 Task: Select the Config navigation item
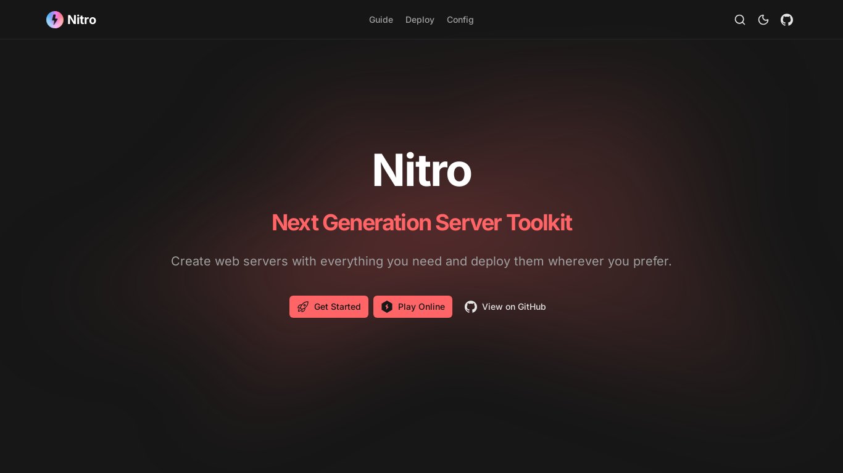tap(460, 20)
